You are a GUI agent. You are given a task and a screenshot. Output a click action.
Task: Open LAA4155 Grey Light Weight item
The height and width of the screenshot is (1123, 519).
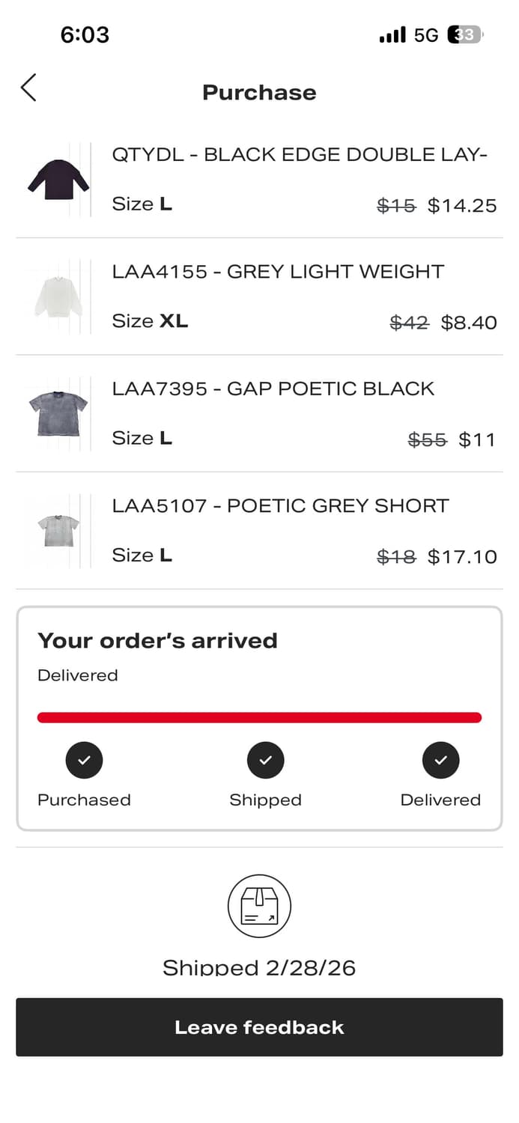(x=278, y=272)
